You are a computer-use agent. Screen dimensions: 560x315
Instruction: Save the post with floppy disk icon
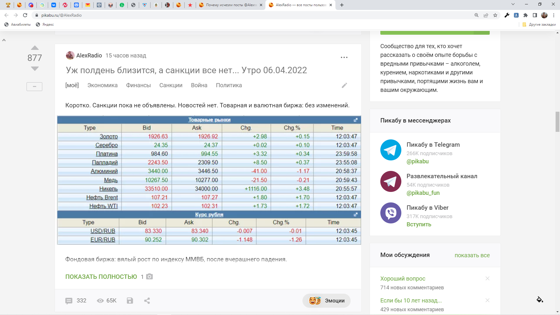pos(130,301)
